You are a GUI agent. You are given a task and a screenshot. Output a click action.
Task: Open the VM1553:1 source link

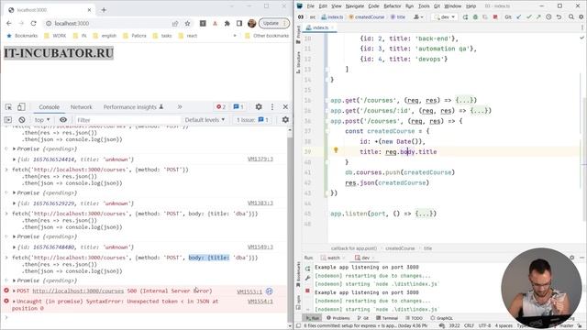point(249,291)
